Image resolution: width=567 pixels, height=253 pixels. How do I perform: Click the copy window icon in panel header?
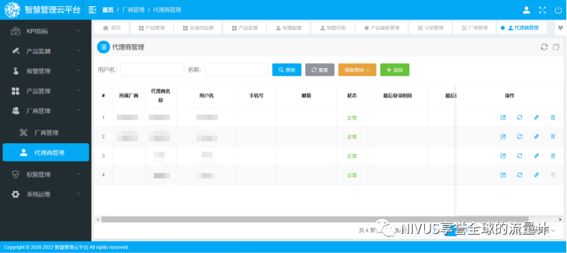[556, 47]
